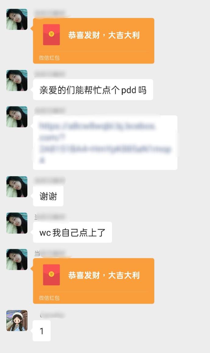This screenshot has height=353, width=210.
Task: Select the 'wc 我自己点上了' message bubble
Action: click(x=72, y=232)
